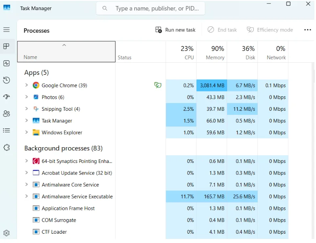
Task: Open Task Manager settings gear
Action: coord(6,233)
